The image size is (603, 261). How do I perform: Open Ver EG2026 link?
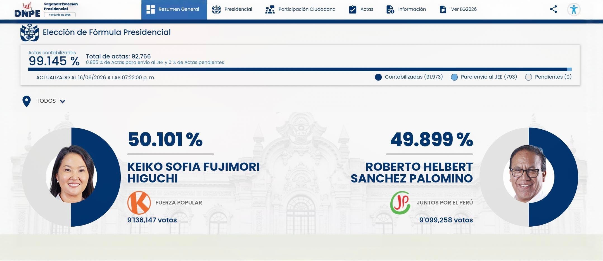coord(458,10)
